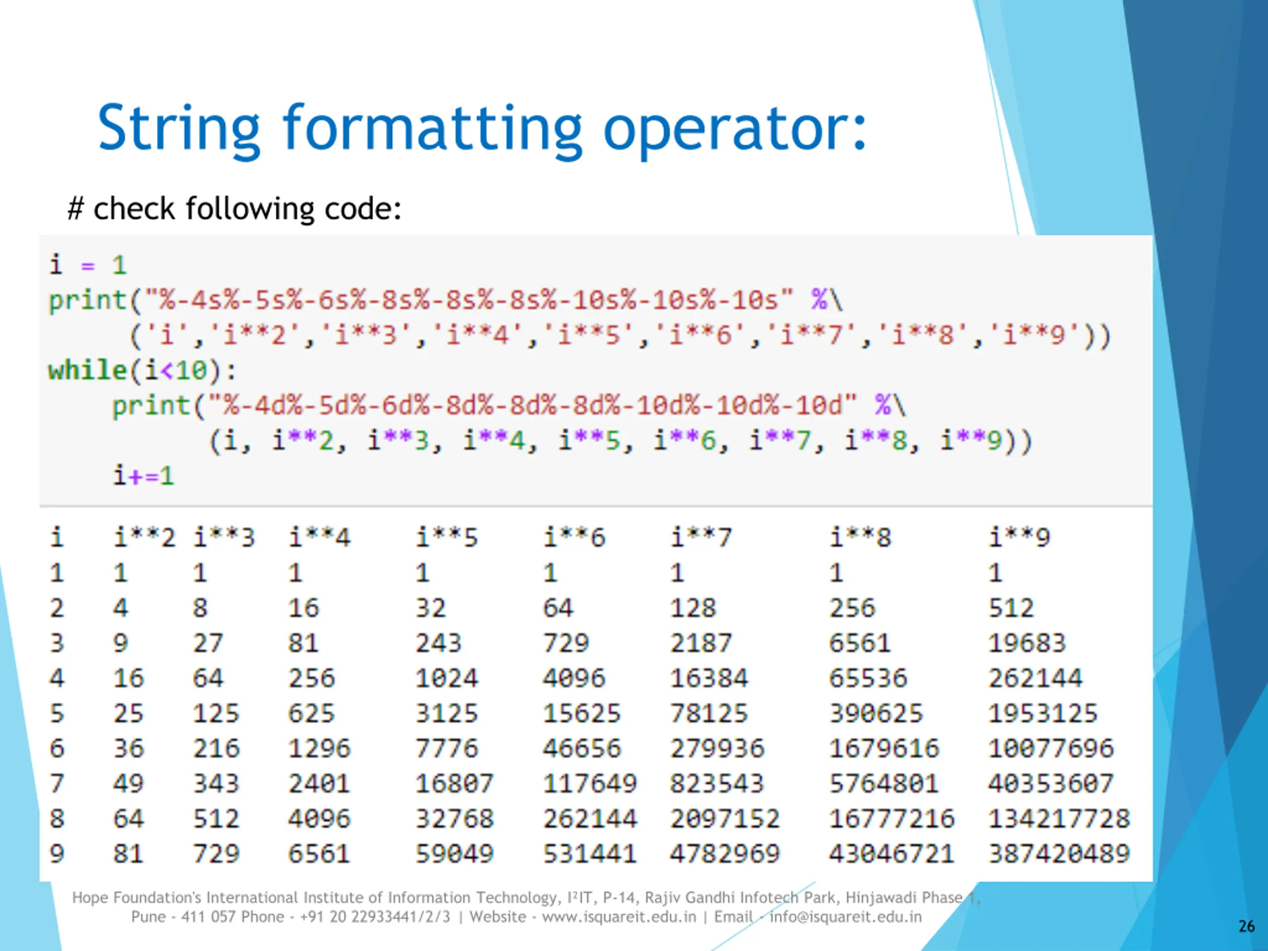Click the tuple line starting with ('i','i**2'
The height and width of the screenshot is (951, 1268).
click(620, 335)
